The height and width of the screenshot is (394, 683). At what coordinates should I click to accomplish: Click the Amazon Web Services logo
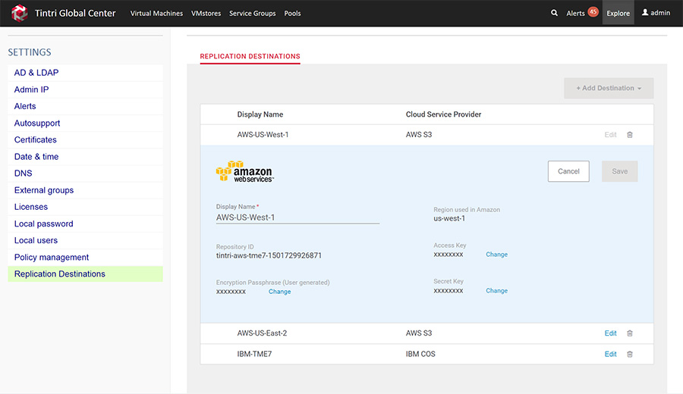(x=244, y=171)
